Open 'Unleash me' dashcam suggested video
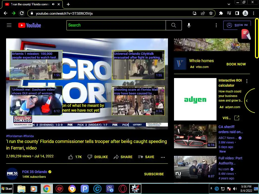Viewport: 259px width, 194px height. pyautogui.click(x=36, y=101)
